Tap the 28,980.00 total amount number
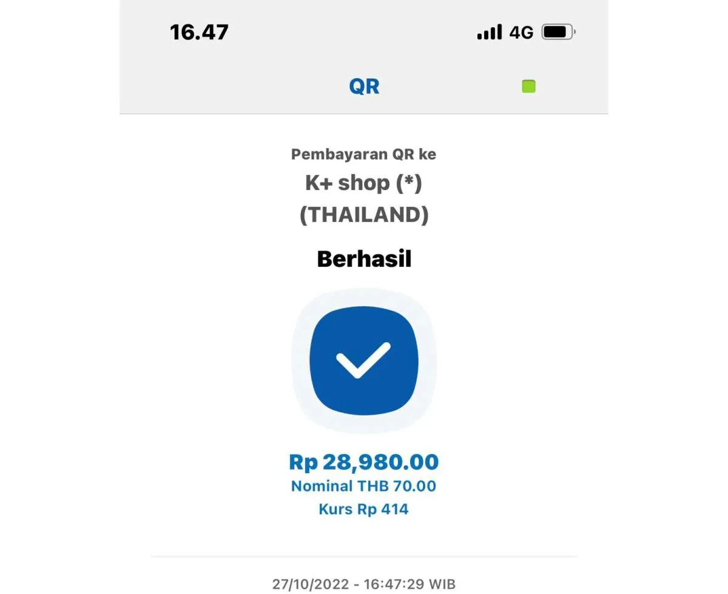The height and width of the screenshot is (594, 728). tap(380, 462)
